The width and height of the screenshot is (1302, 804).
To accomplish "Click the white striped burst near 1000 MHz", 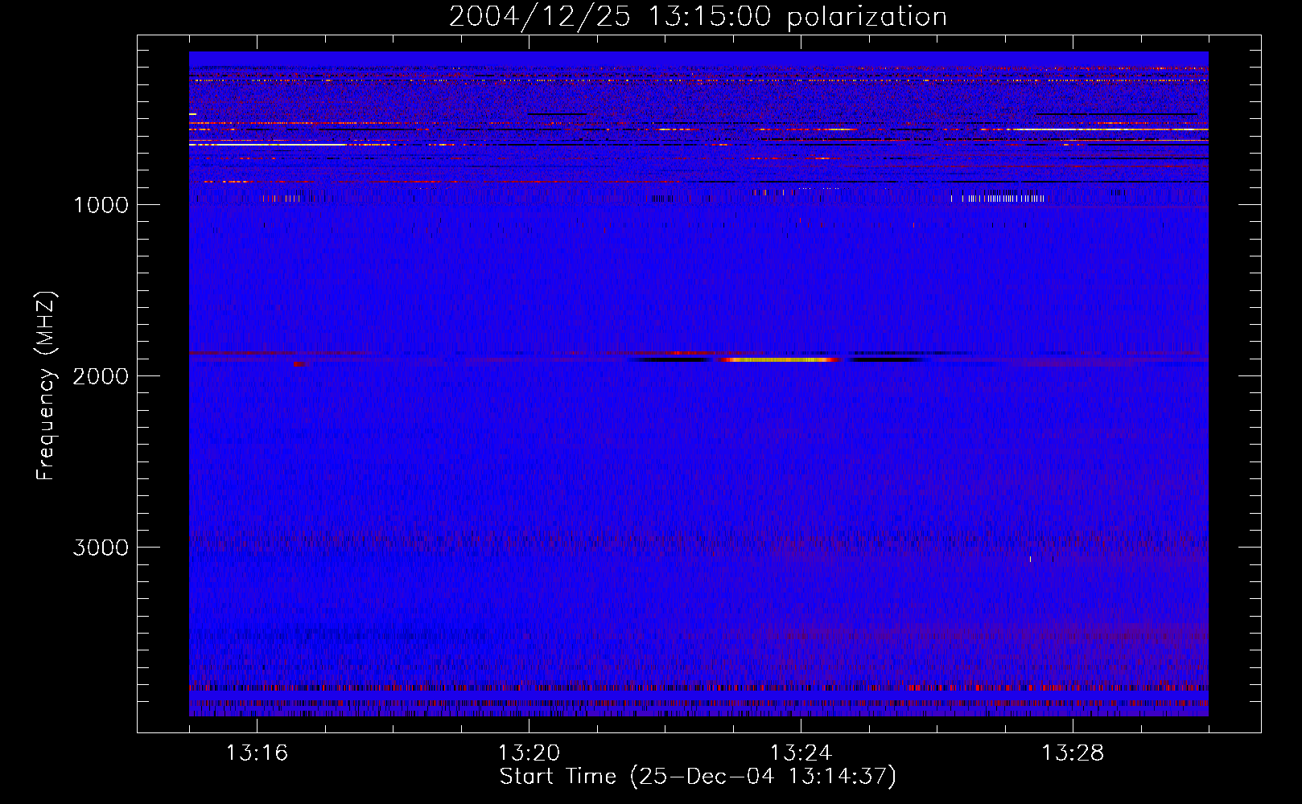I will click(998, 198).
